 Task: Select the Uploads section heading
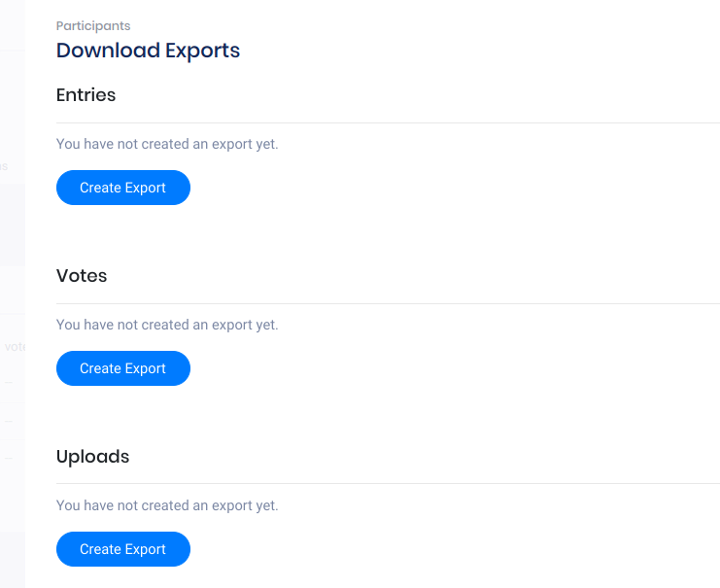click(92, 457)
